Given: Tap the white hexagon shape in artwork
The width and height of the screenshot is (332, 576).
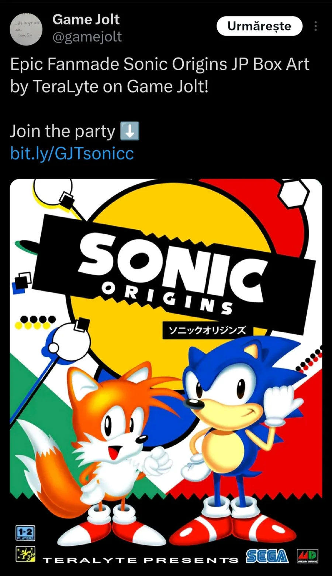Looking at the screenshot, I should (x=294, y=193).
